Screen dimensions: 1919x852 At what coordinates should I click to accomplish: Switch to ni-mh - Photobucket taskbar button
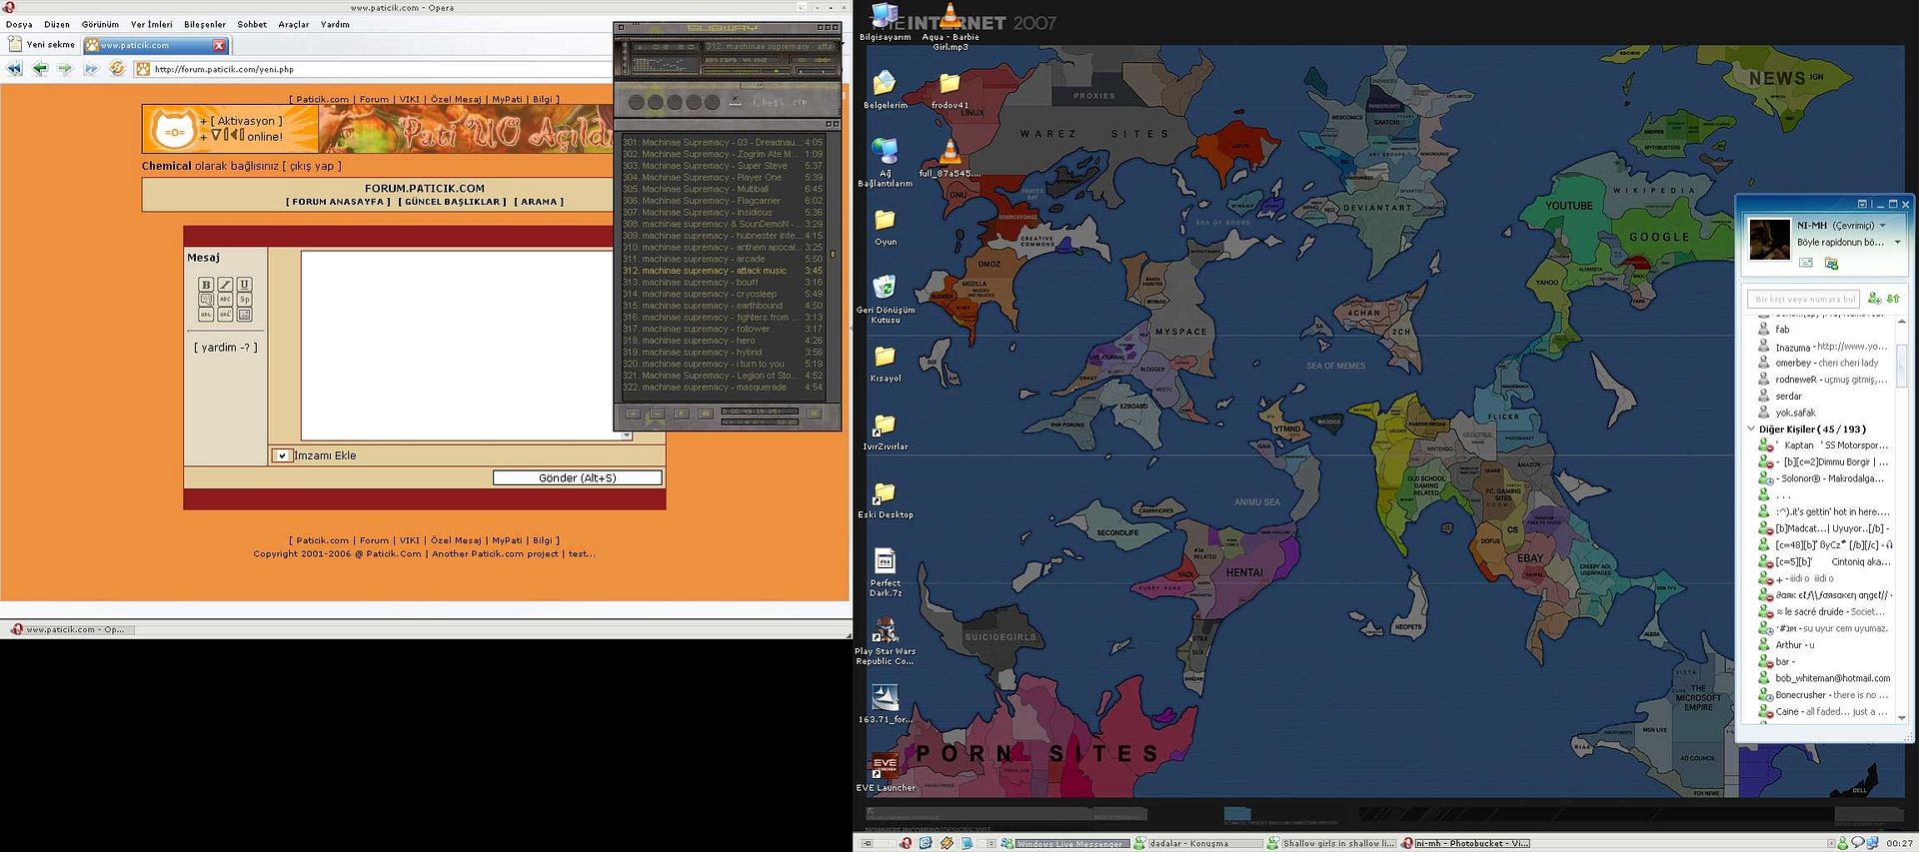pyautogui.click(x=1465, y=843)
